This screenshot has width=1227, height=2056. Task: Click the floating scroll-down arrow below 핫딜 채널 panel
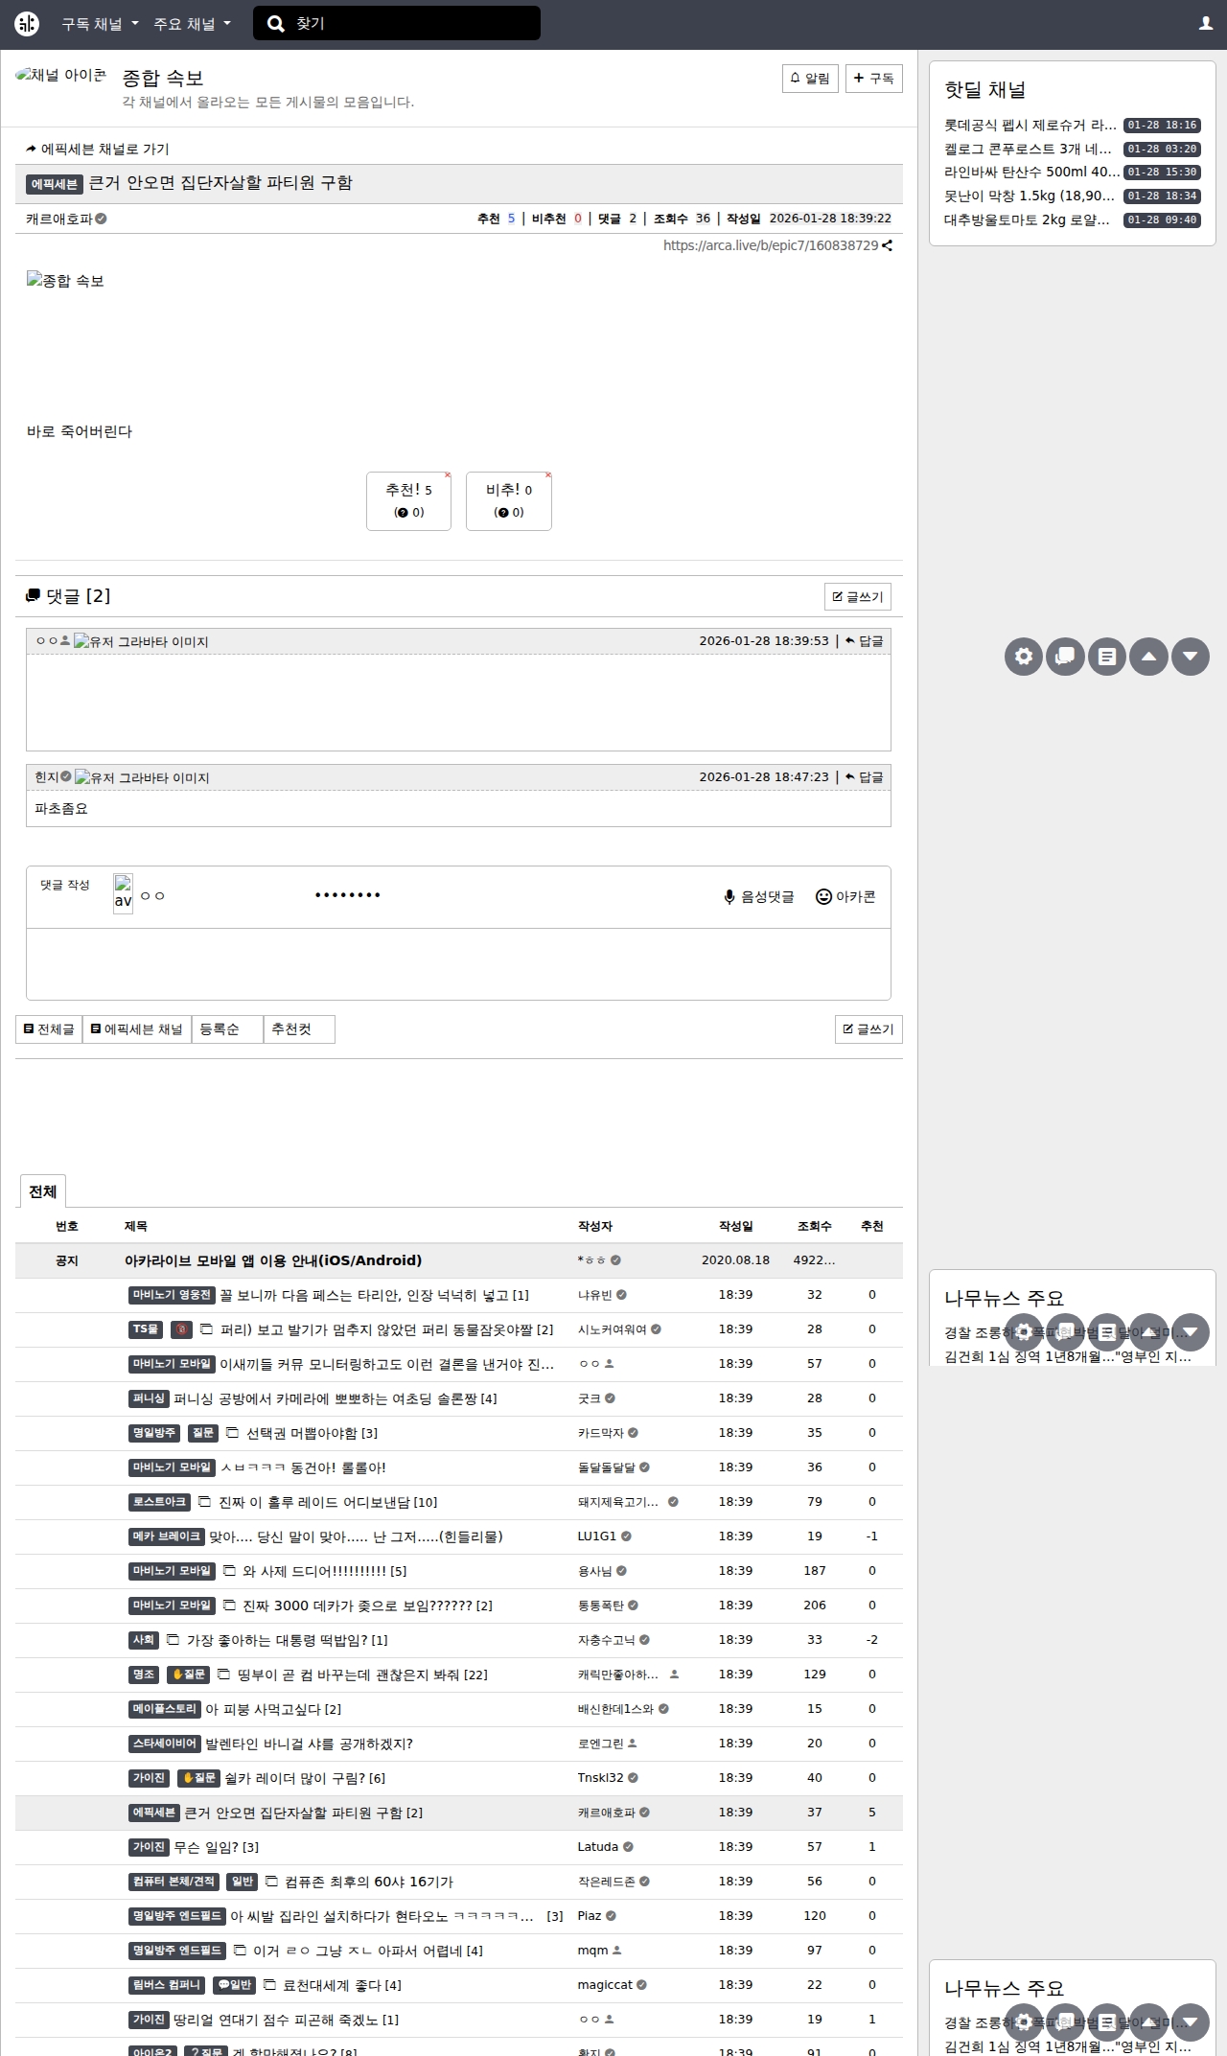coord(1191,657)
